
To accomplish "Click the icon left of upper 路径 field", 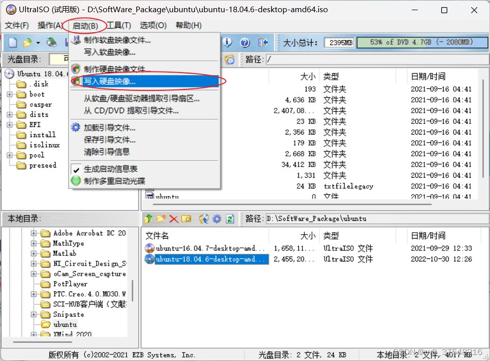I will pyautogui.click(x=229, y=59).
